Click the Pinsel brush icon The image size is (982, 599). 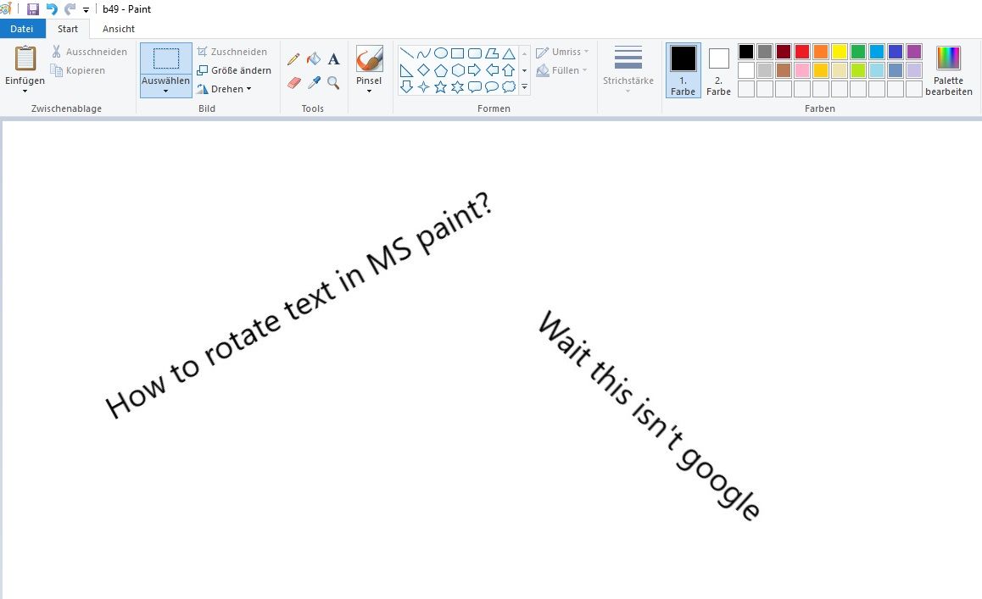(x=369, y=58)
